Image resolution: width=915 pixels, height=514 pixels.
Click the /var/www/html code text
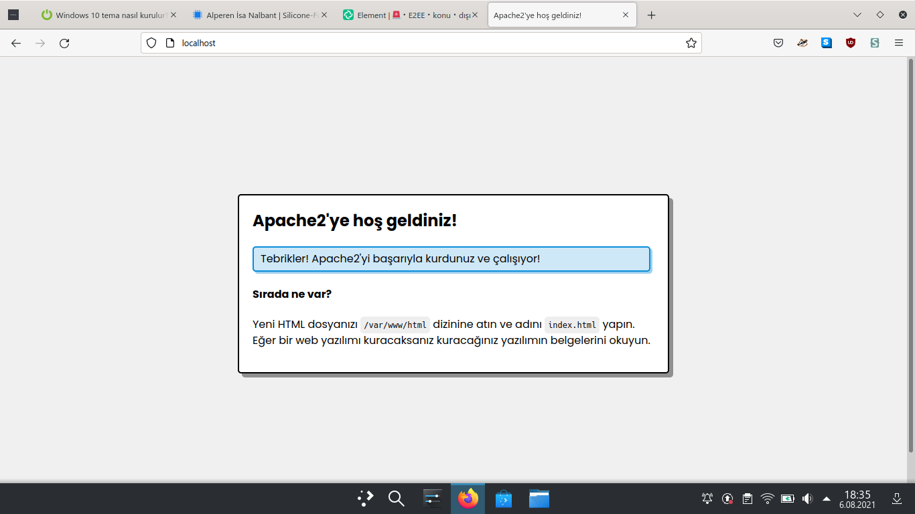pyautogui.click(x=395, y=325)
